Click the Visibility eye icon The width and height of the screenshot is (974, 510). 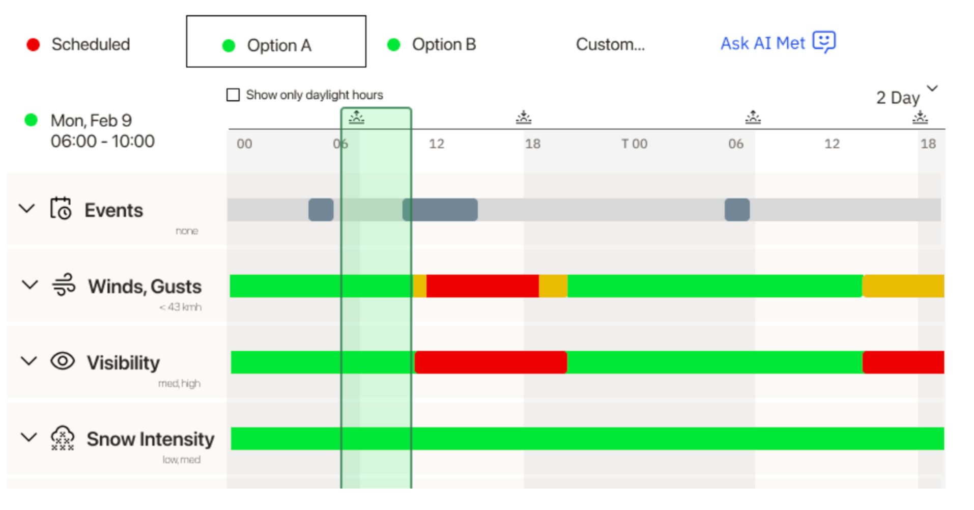[x=63, y=361]
